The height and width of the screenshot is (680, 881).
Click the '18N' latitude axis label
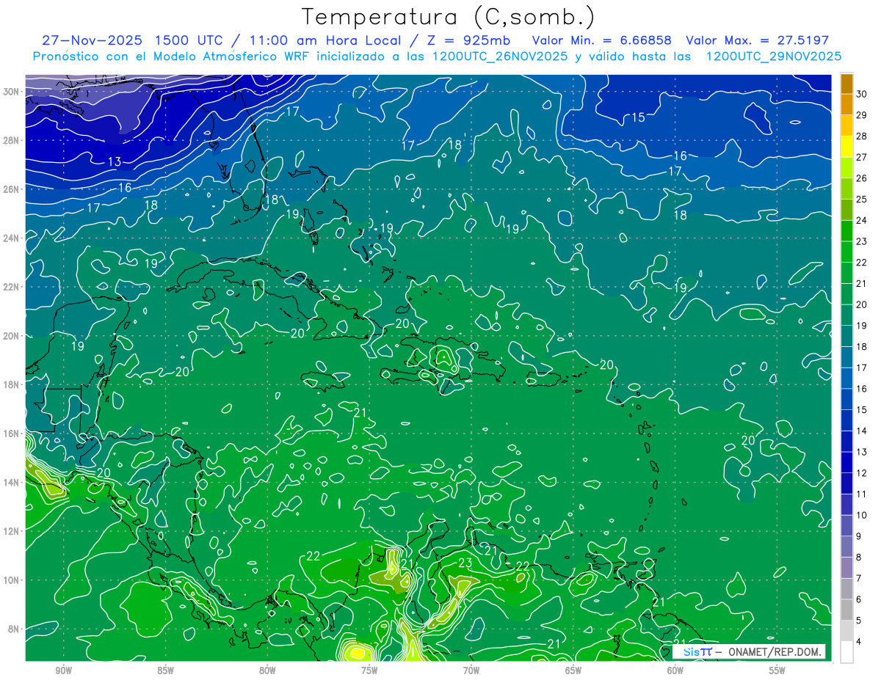coord(12,384)
